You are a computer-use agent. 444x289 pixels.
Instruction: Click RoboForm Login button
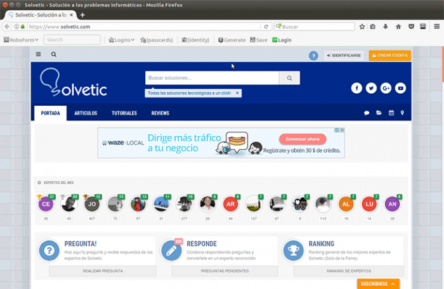(282, 40)
